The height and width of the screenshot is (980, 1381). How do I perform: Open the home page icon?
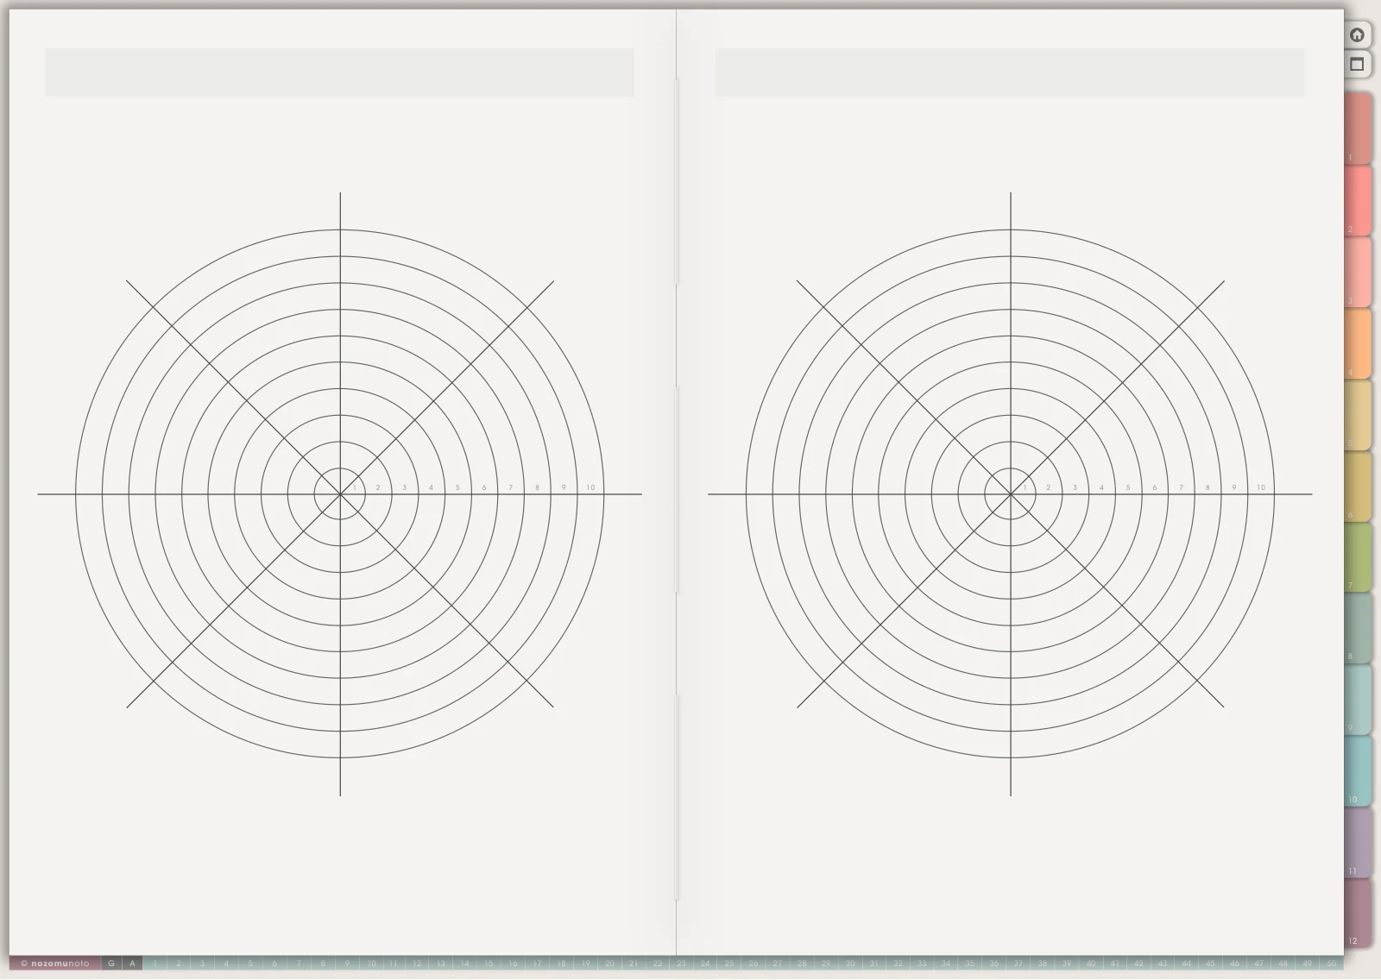coord(1357,35)
